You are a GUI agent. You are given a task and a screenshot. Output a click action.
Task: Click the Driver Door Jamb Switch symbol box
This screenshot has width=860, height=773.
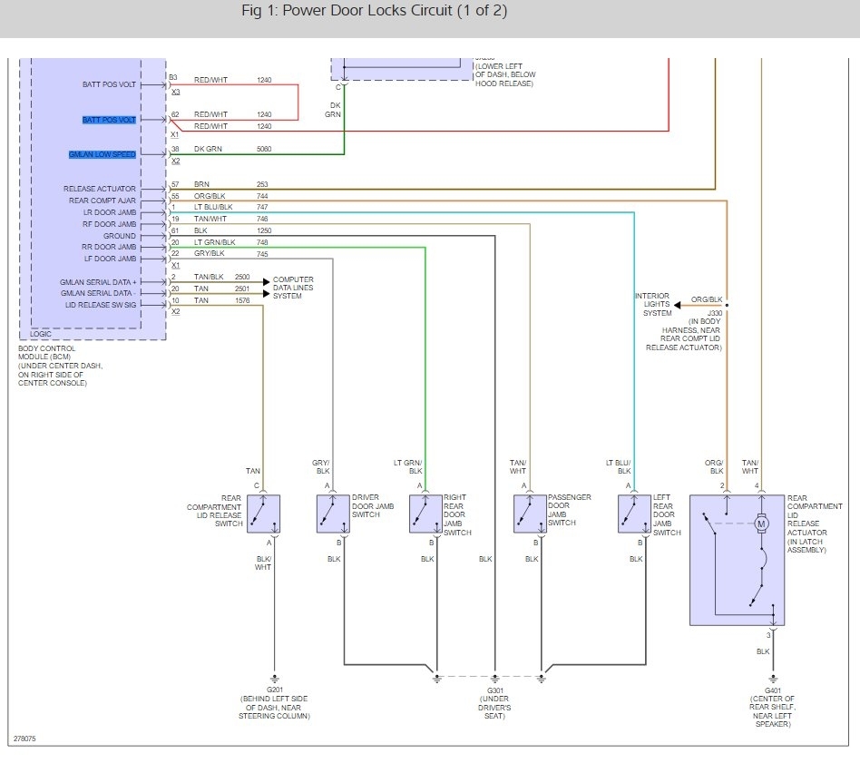(333, 514)
